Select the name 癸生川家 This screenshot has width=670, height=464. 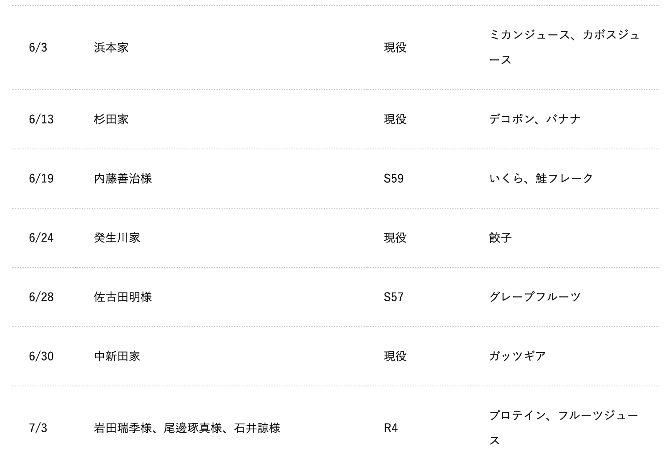(x=117, y=238)
